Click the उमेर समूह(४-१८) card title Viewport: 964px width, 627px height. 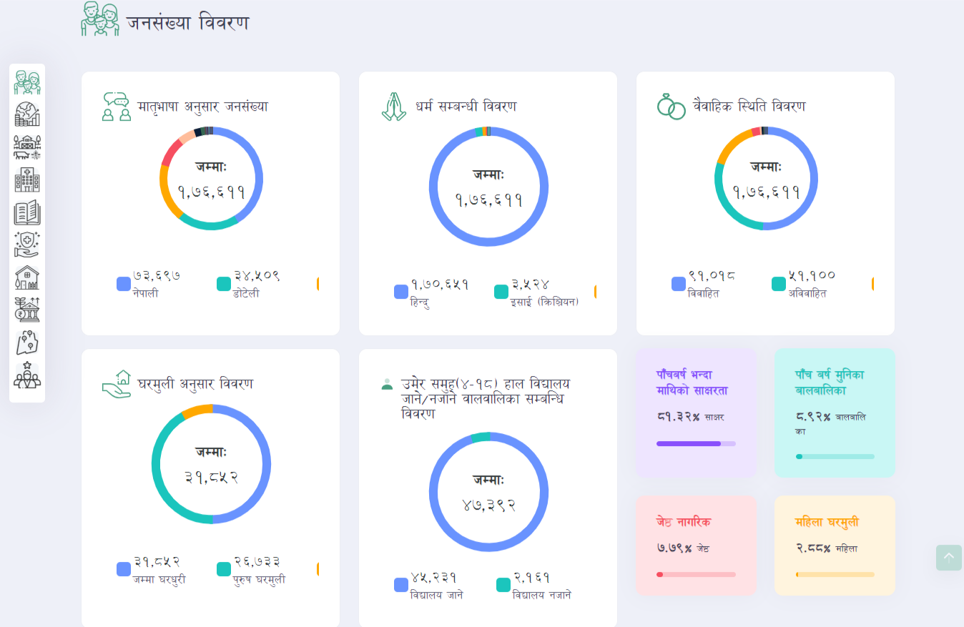click(x=486, y=398)
